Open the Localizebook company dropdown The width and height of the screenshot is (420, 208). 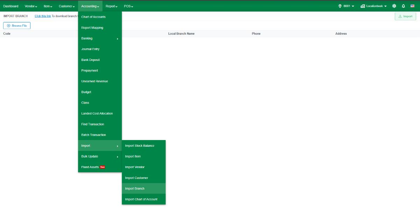(x=374, y=6)
